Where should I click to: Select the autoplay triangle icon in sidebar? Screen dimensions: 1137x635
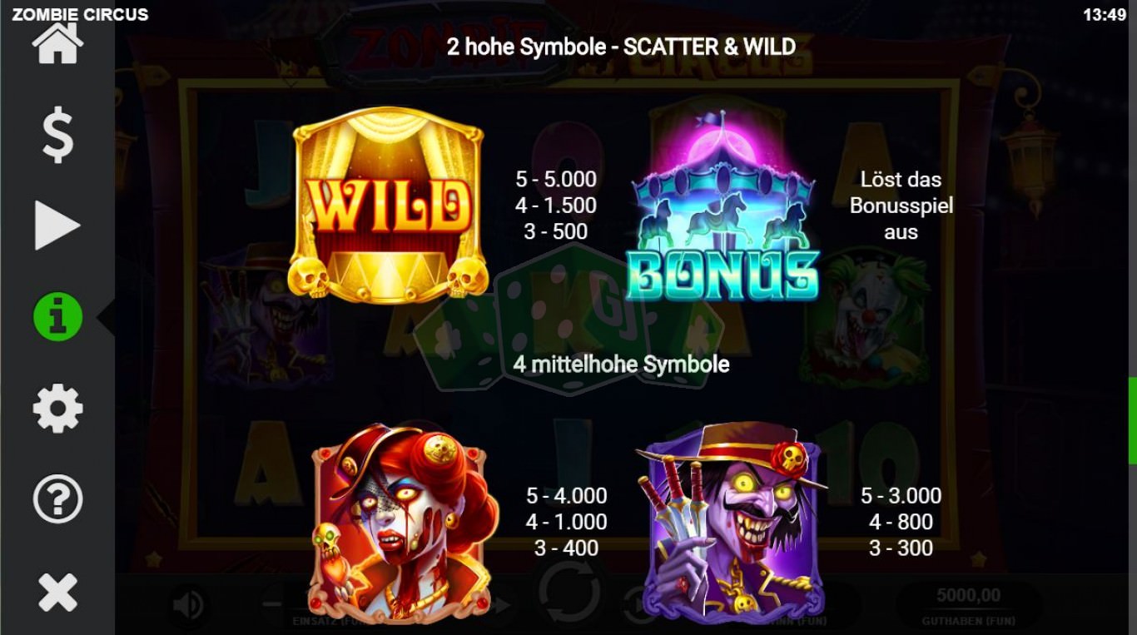click(x=57, y=226)
